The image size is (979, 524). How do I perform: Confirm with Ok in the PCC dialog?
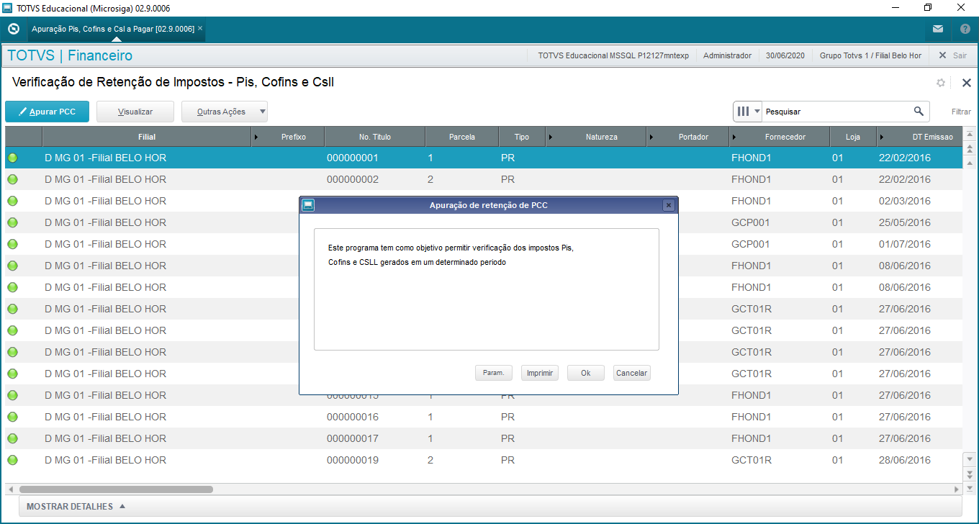click(x=586, y=373)
